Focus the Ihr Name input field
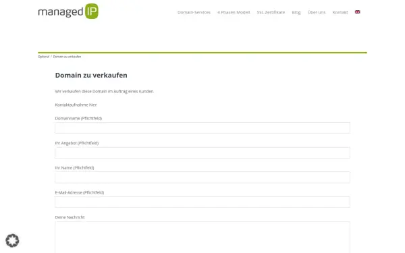The height and width of the screenshot is (253, 405). 202,177
